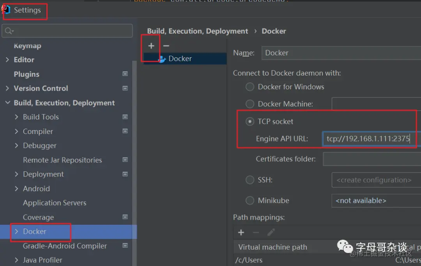
Task: Select Docker entry in configuration list
Action: pyautogui.click(x=185, y=58)
